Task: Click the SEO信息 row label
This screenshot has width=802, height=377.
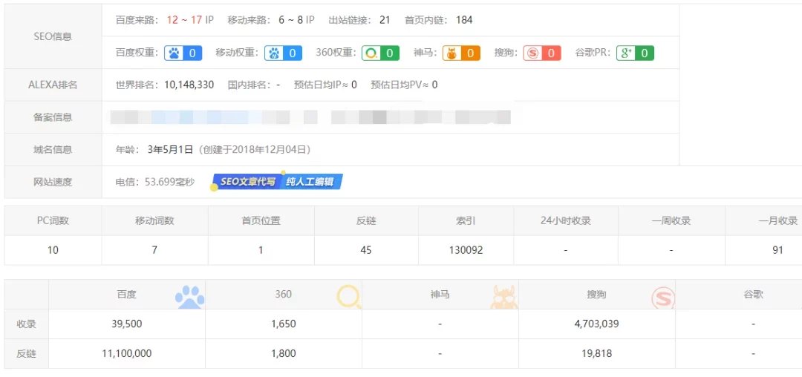Action: pos(53,36)
